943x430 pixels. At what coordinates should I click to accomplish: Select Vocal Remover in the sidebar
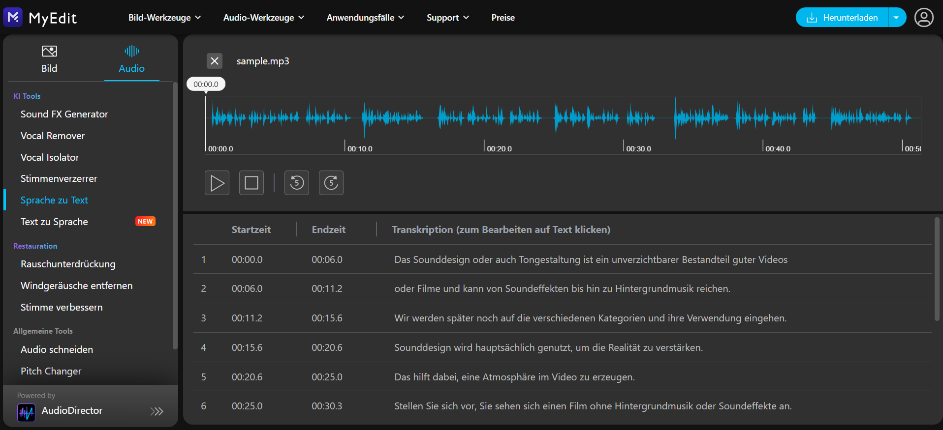point(53,136)
